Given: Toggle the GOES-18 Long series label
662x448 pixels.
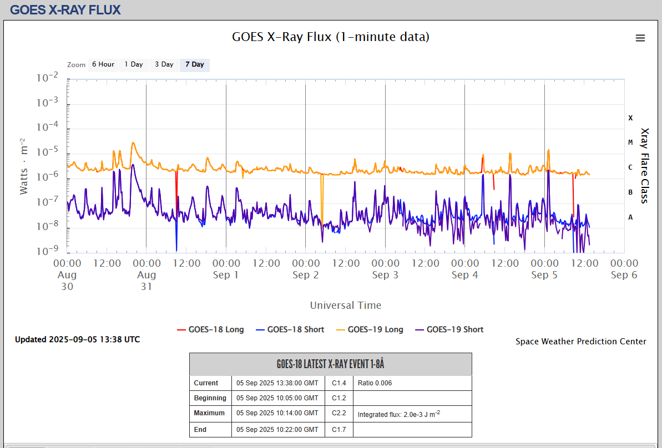Looking at the screenshot, I should point(216,329).
